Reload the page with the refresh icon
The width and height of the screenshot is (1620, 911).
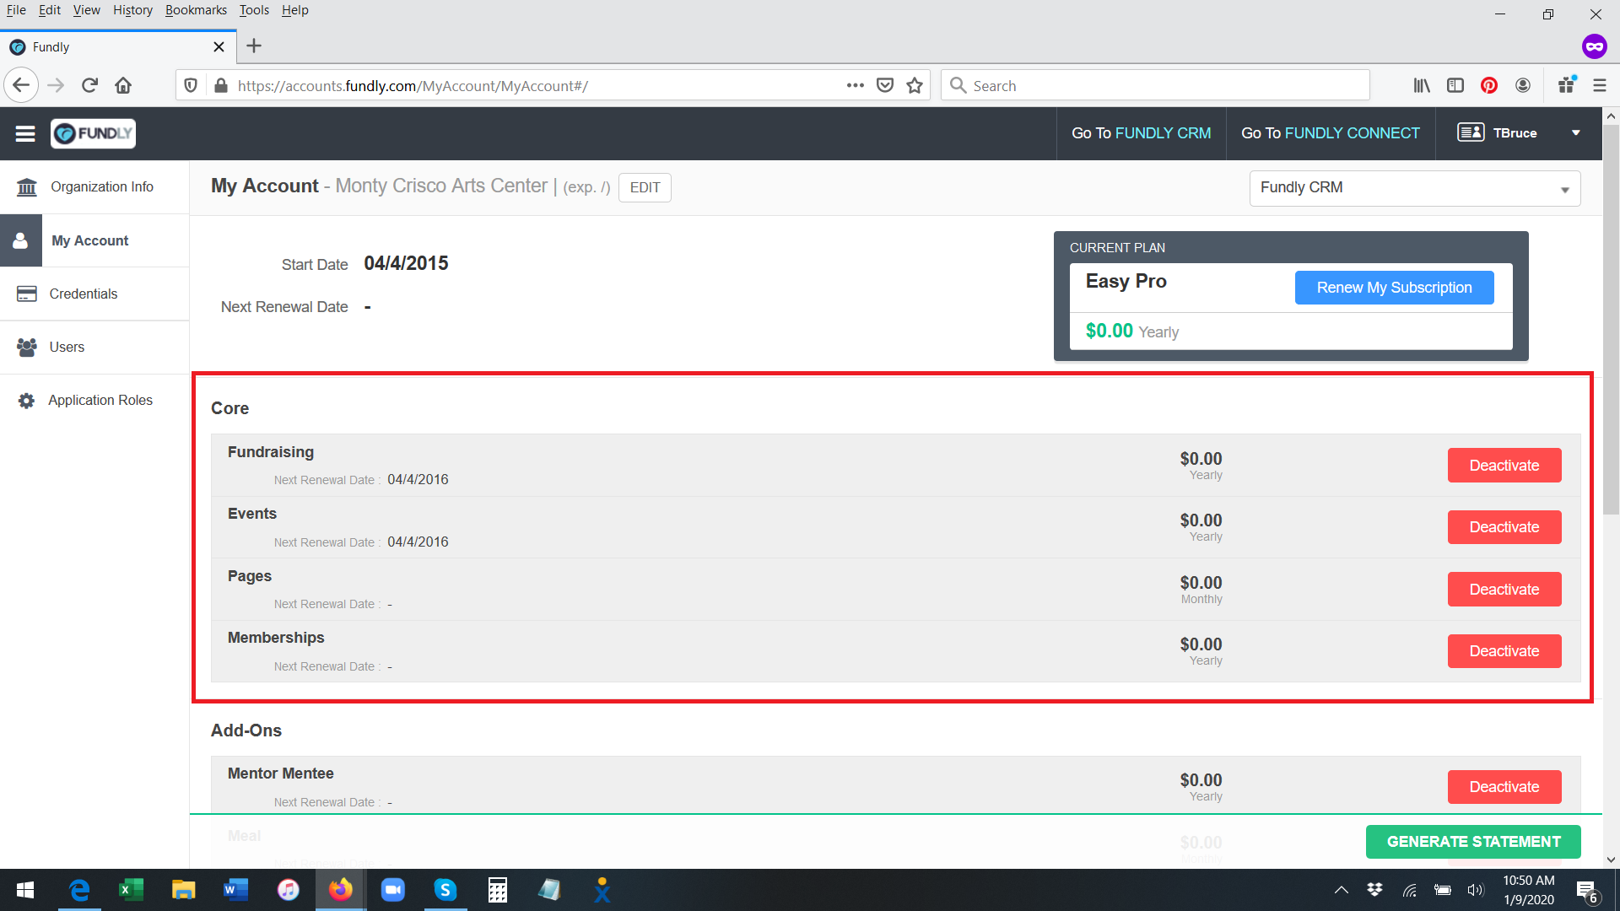point(89,85)
